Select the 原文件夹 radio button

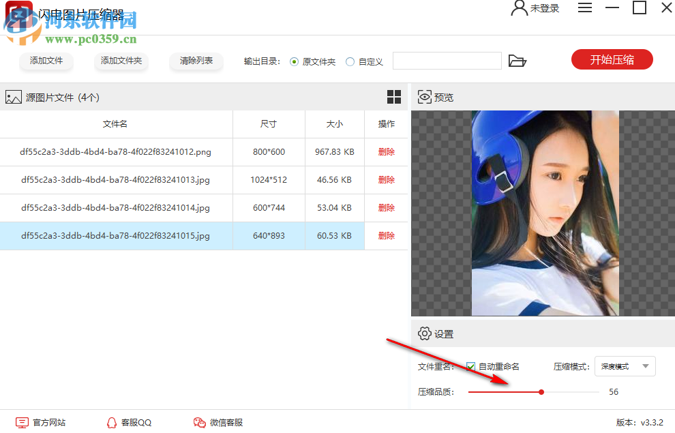[x=293, y=61]
